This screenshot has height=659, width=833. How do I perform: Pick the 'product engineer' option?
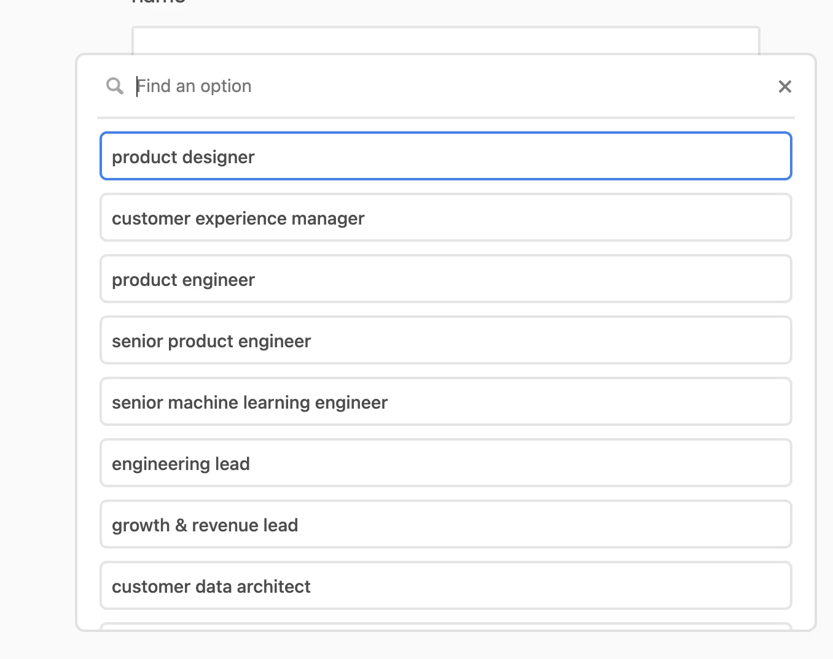446,279
